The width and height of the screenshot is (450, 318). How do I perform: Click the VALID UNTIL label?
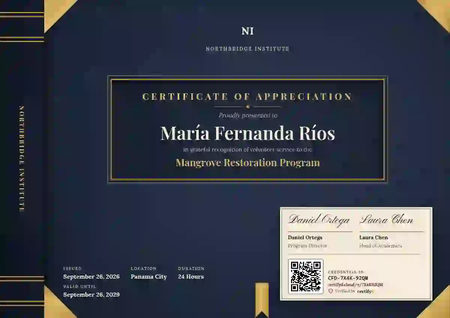(79, 286)
